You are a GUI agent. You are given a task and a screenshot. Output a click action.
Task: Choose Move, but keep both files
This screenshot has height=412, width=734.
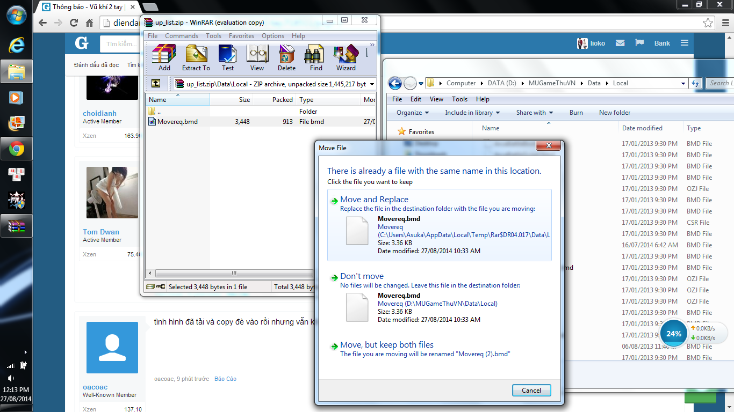click(x=386, y=345)
